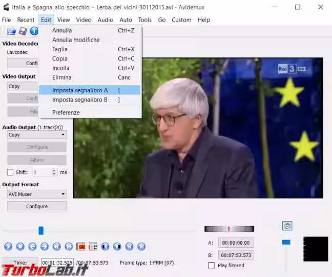Open Preferenze from the Edit menu
This screenshot has height=277, width=332.
90,112
